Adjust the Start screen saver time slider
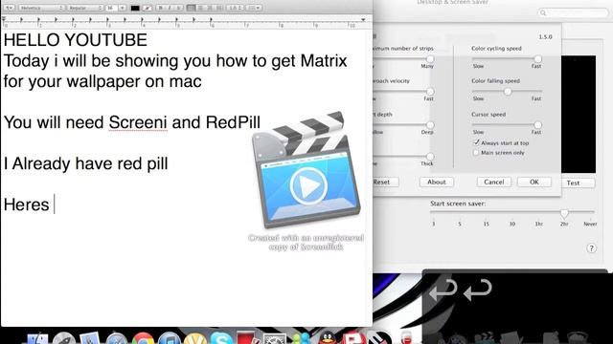The height and width of the screenshot is (344, 613). click(x=564, y=213)
